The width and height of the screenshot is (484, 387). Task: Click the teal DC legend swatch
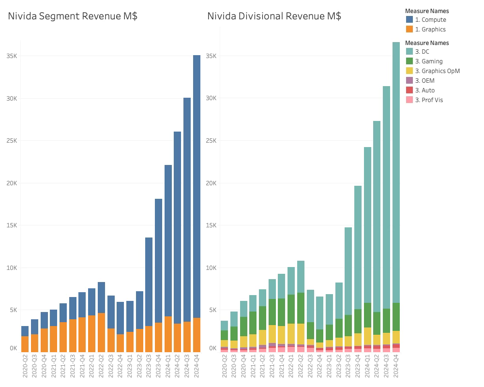click(x=409, y=51)
